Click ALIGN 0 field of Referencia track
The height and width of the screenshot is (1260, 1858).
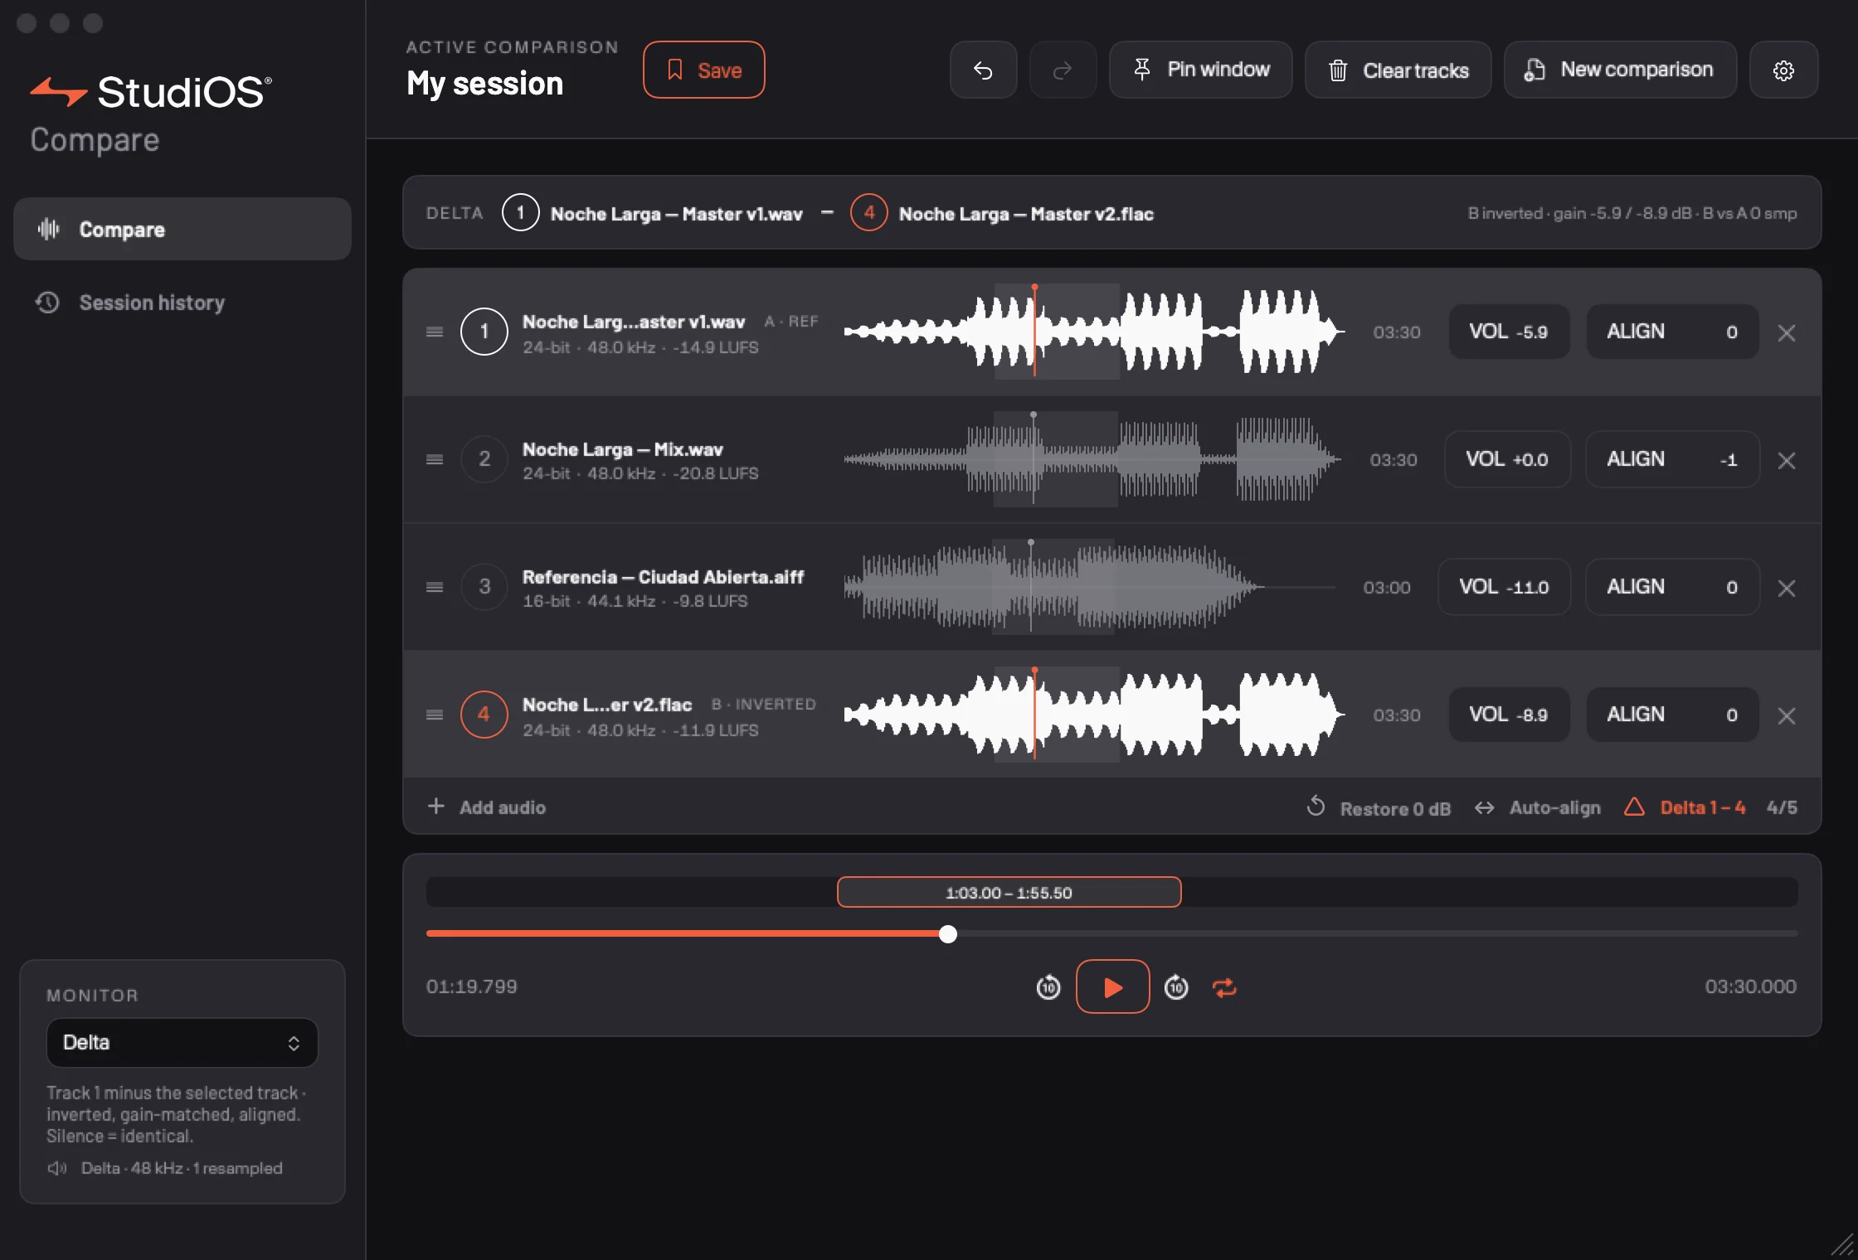click(x=1672, y=587)
